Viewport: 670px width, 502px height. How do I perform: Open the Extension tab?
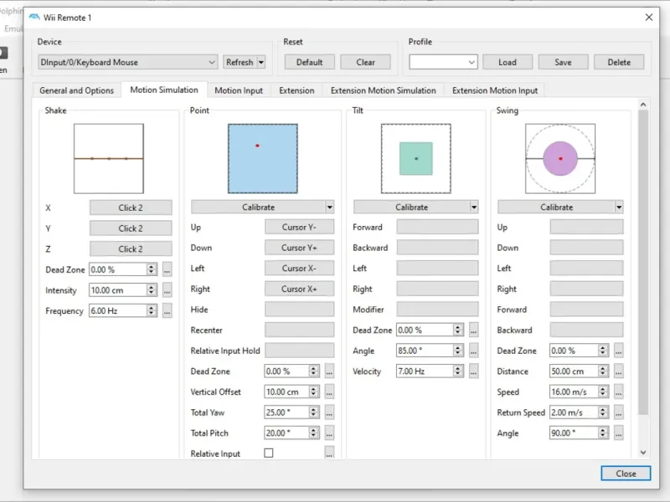tap(296, 90)
